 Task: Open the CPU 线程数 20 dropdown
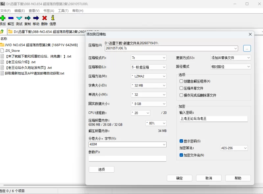coord(140,113)
